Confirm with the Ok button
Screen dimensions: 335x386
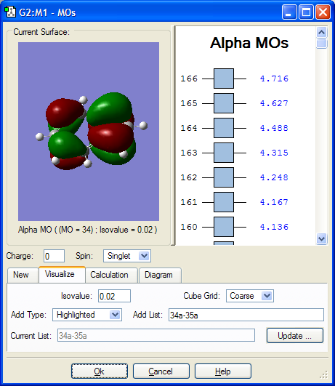100,371
